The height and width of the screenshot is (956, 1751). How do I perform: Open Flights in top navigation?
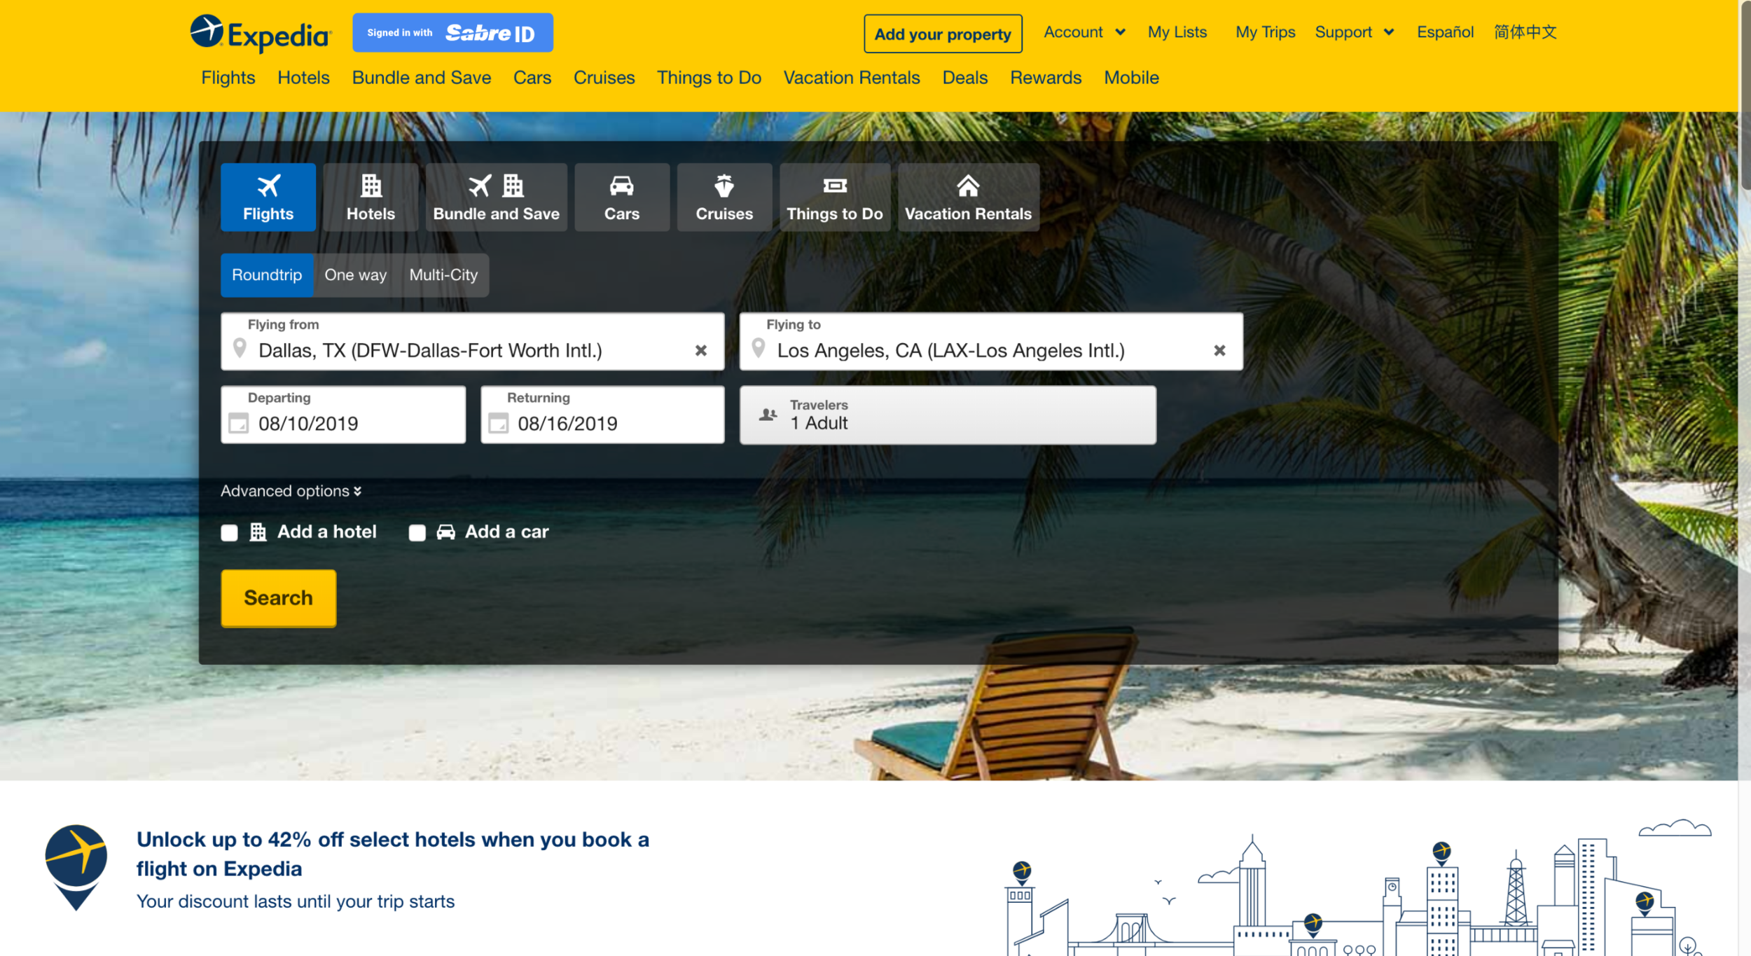pyautogui.click(x=228, y=78)
